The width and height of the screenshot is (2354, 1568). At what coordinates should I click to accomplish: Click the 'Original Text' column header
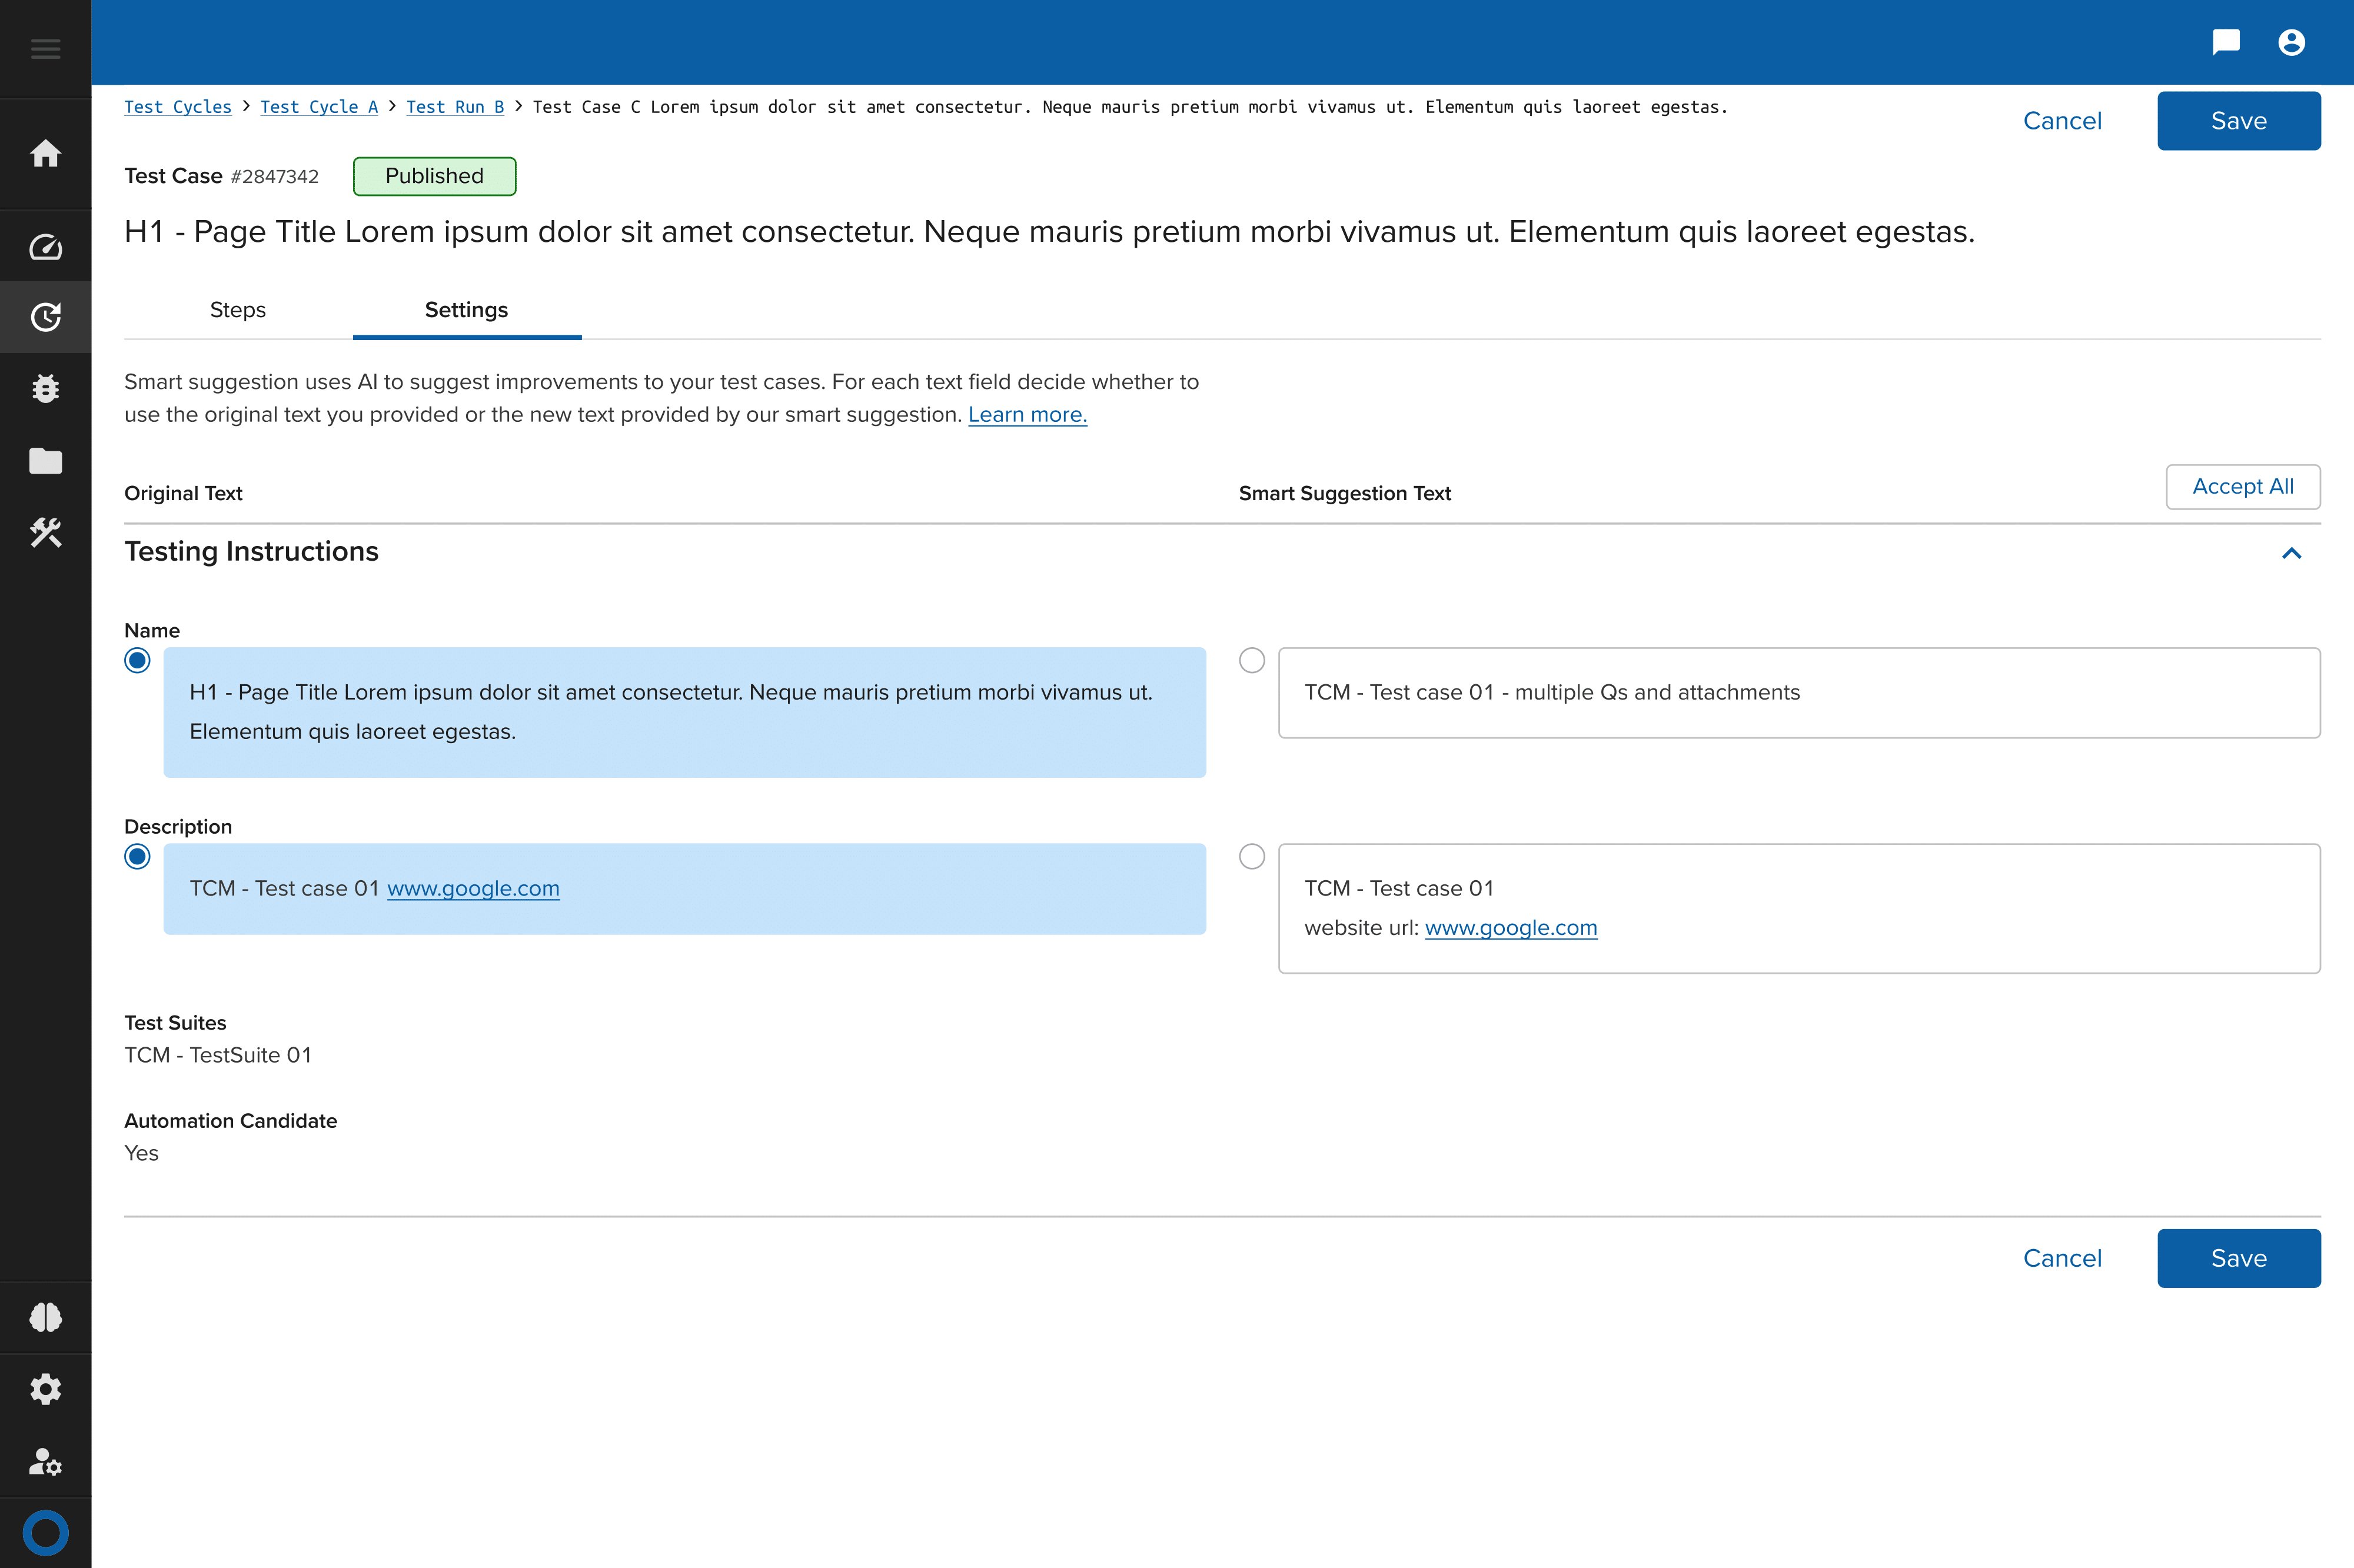(183, 493)
